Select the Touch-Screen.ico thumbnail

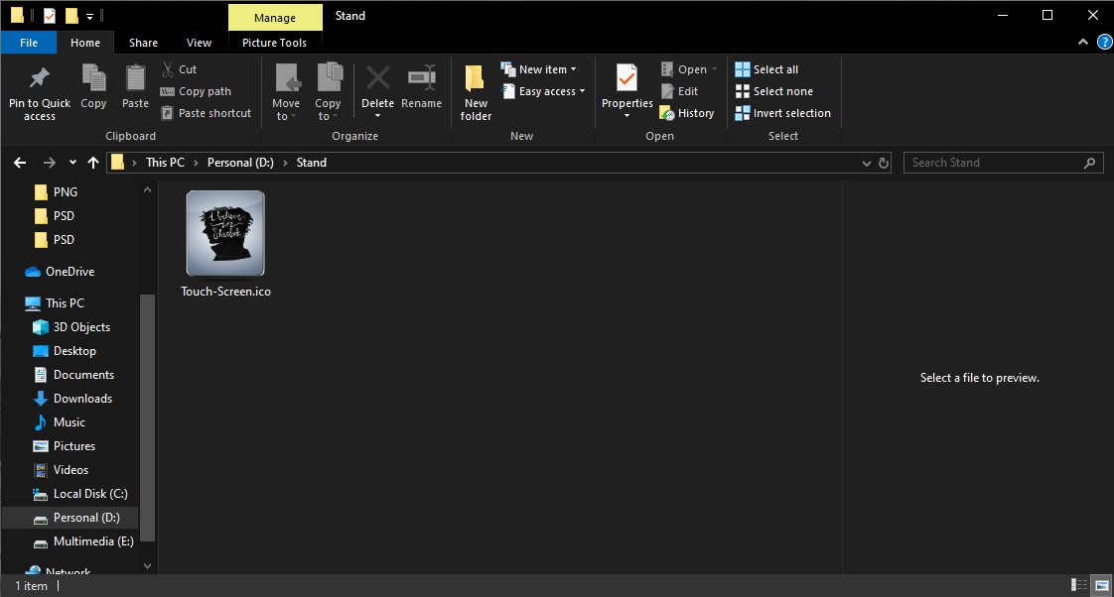click(x=225, y=233)
